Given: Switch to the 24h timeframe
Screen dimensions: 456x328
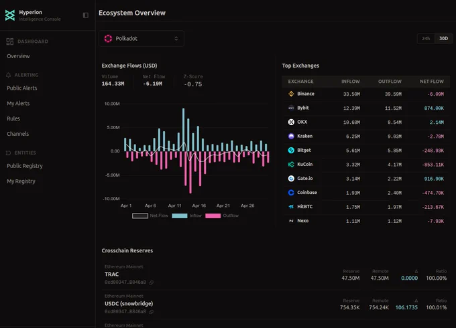Looking at the screenshot, I should click(x=426, y=39).
